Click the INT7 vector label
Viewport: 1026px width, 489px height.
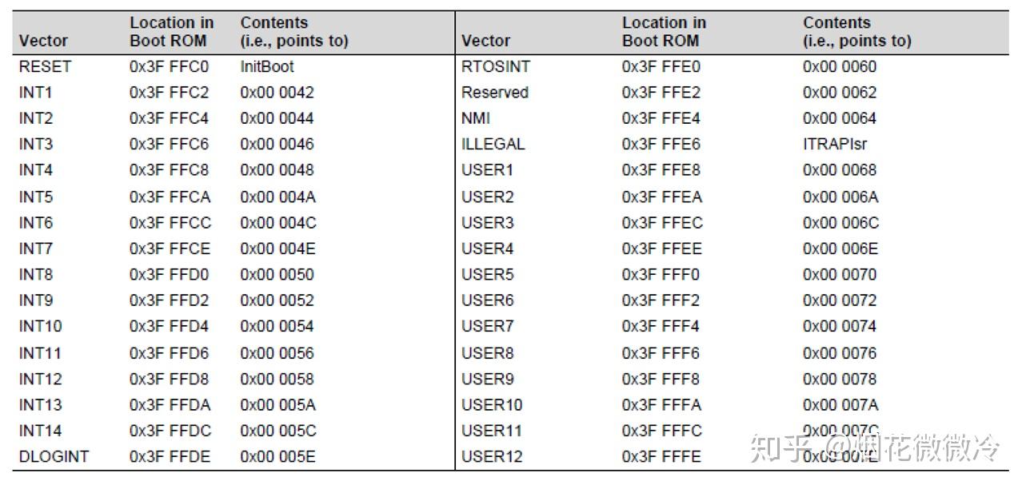(36, 248)
